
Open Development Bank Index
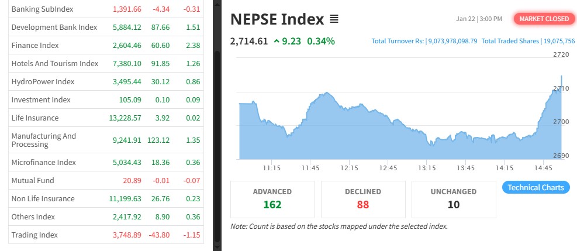tap(54, 27)
